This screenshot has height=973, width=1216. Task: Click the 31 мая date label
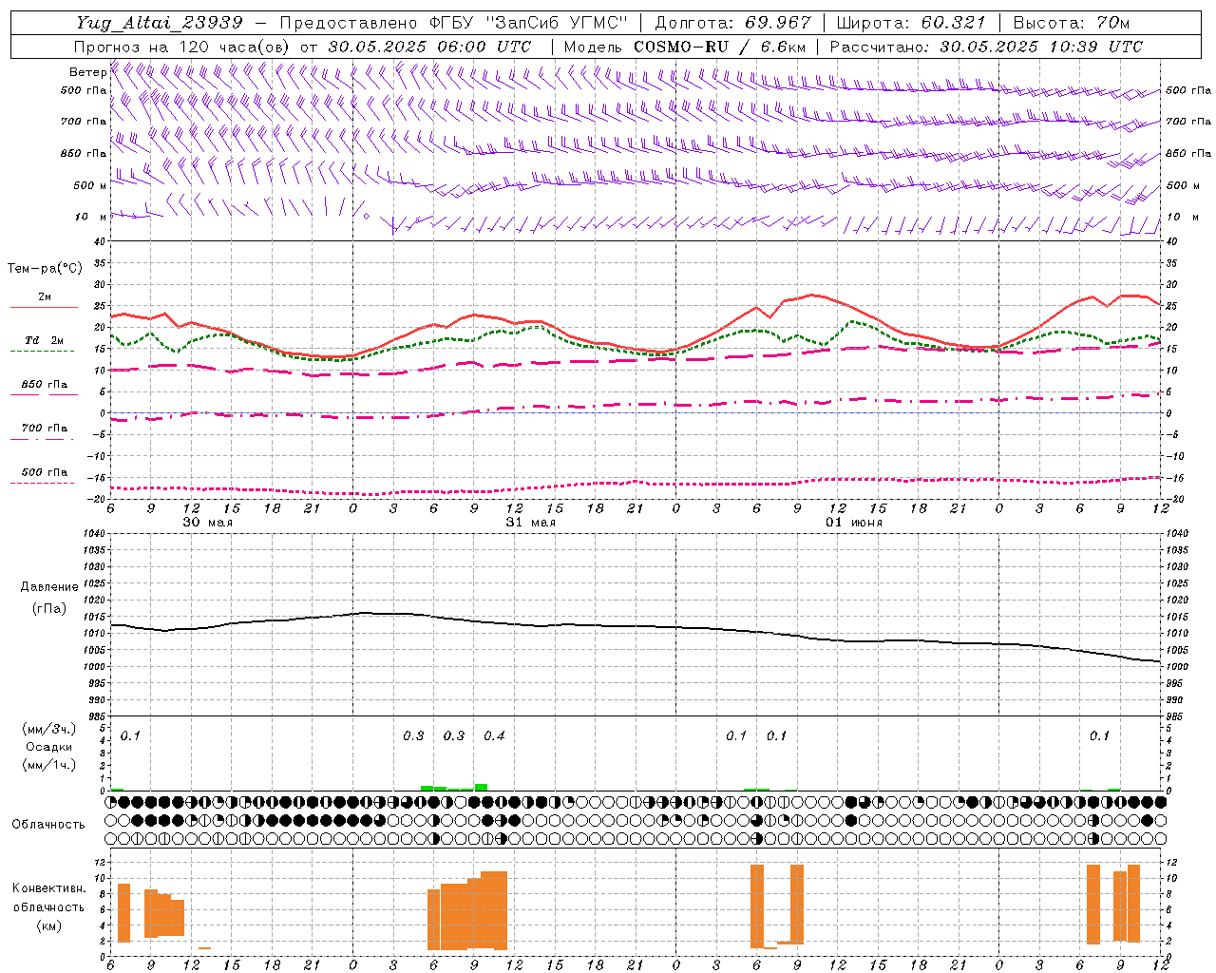click(531, 523)
